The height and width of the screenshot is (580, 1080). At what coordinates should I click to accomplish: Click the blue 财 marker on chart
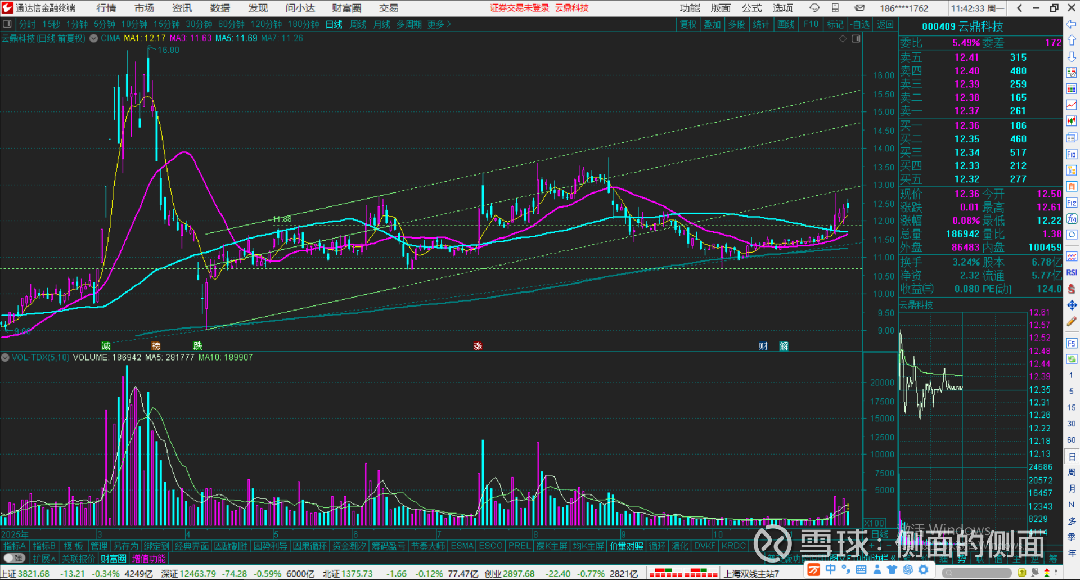[763, 346]
